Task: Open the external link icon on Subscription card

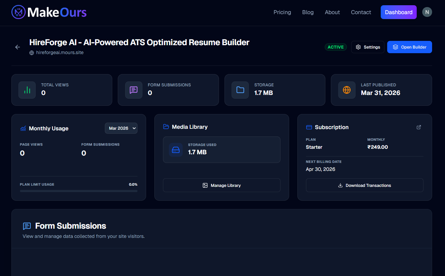Action: tap(419, 127)
